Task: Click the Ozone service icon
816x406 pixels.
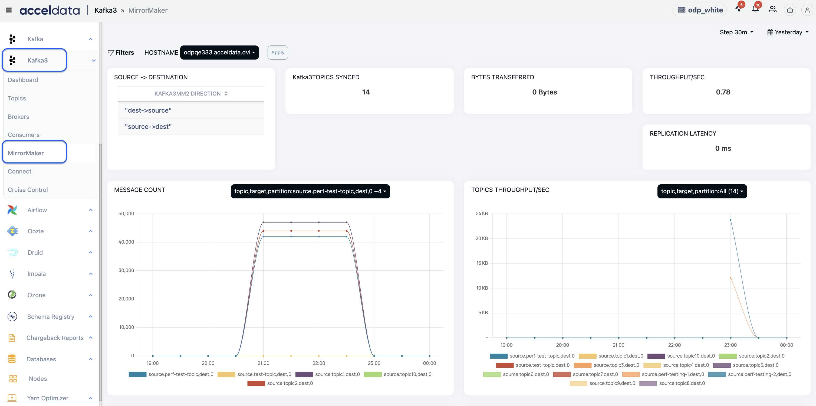Action: 12,295
